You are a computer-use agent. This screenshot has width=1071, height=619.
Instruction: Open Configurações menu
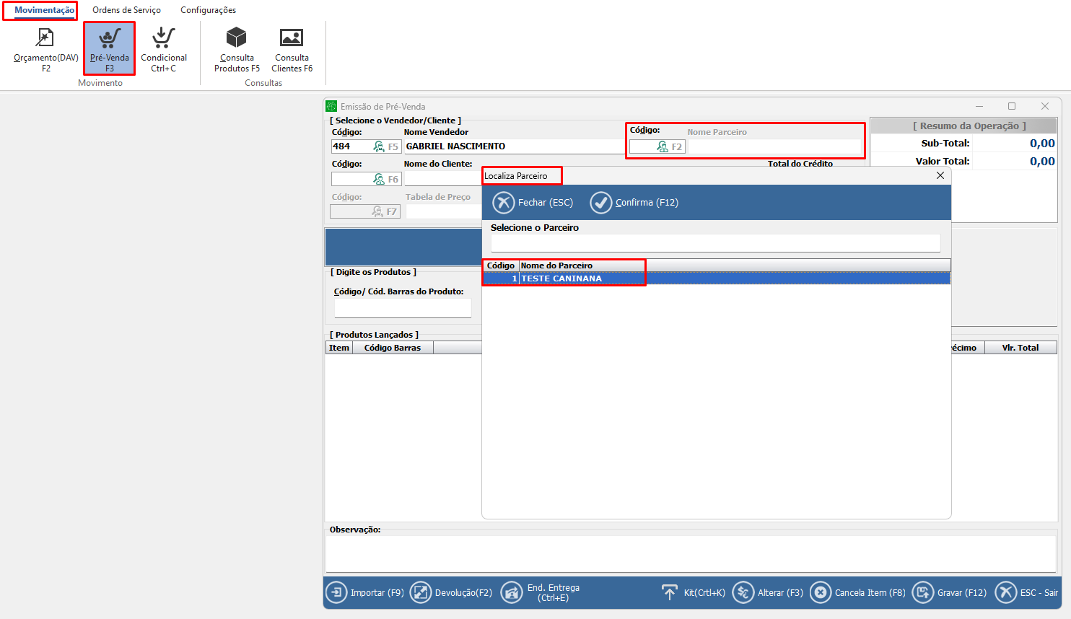tap(208, 10)
